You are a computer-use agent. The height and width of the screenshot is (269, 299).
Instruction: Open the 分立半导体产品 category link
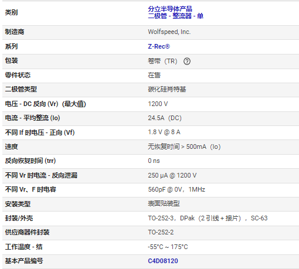[170, 9]
